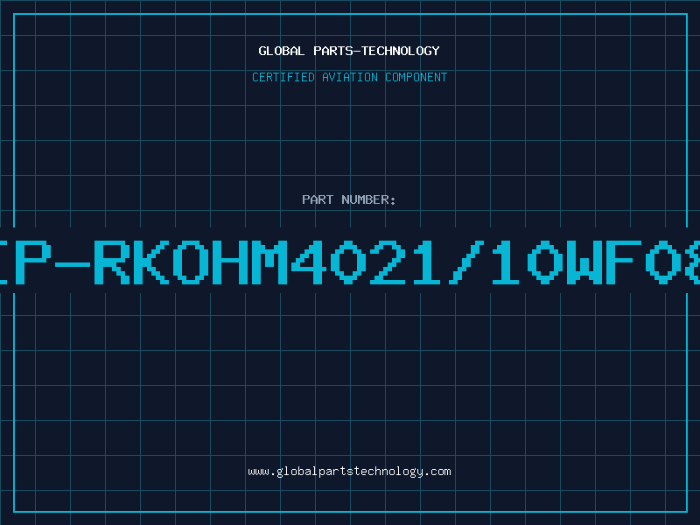Click the GLOBAL PARTS-TECHNOLOGY heading
Viewport: 700px width, 525px height.
[349, 51]
